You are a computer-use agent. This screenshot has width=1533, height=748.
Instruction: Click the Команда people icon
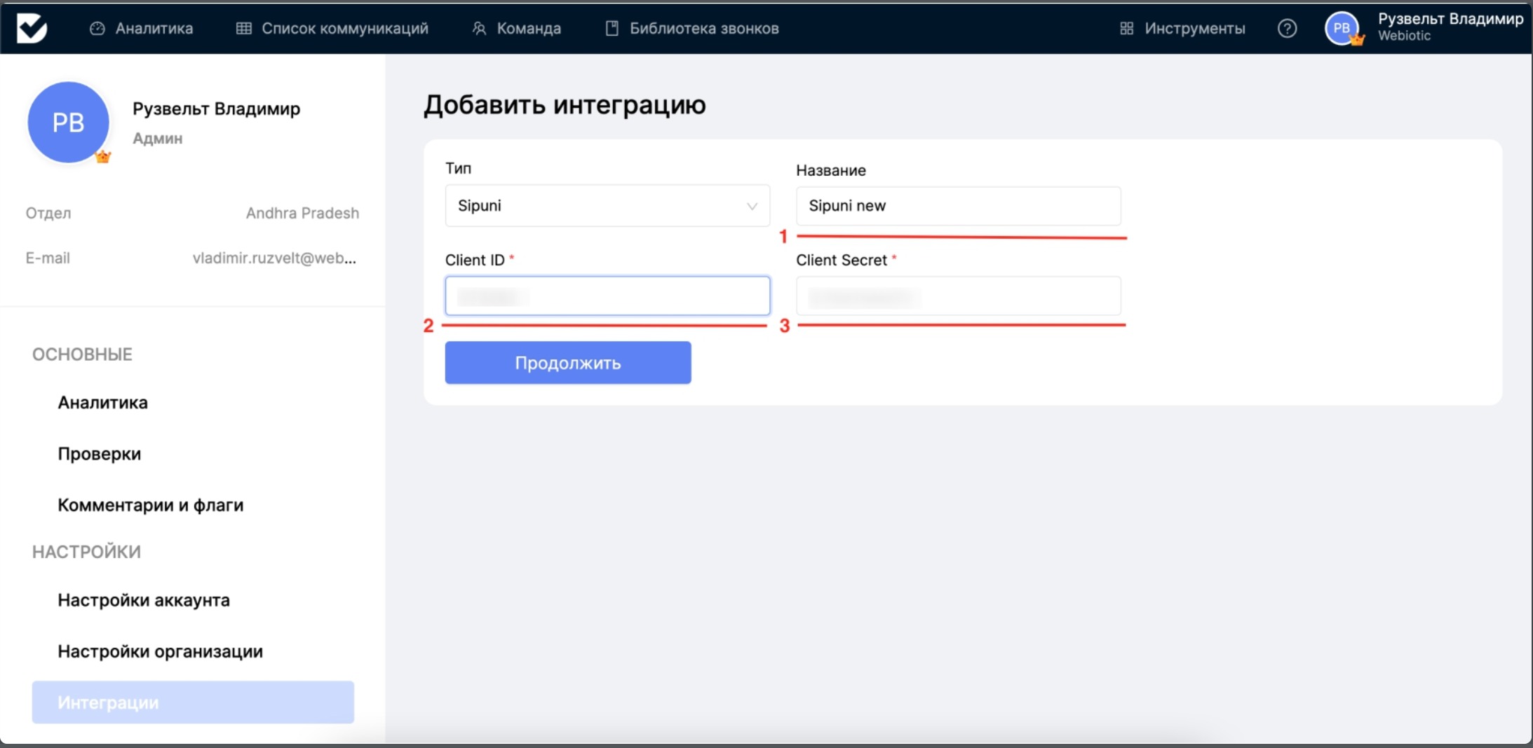479,29
